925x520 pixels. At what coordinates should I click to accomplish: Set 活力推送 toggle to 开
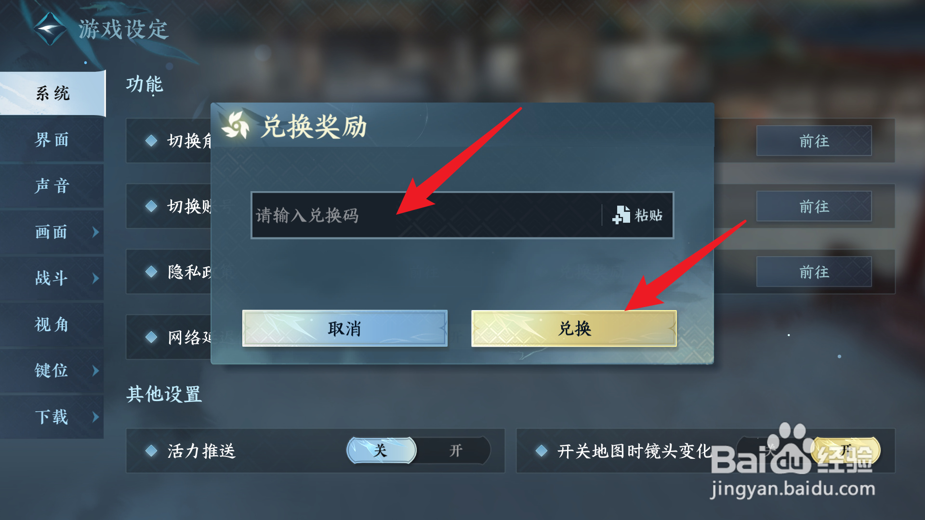click(x=455, y=451)
